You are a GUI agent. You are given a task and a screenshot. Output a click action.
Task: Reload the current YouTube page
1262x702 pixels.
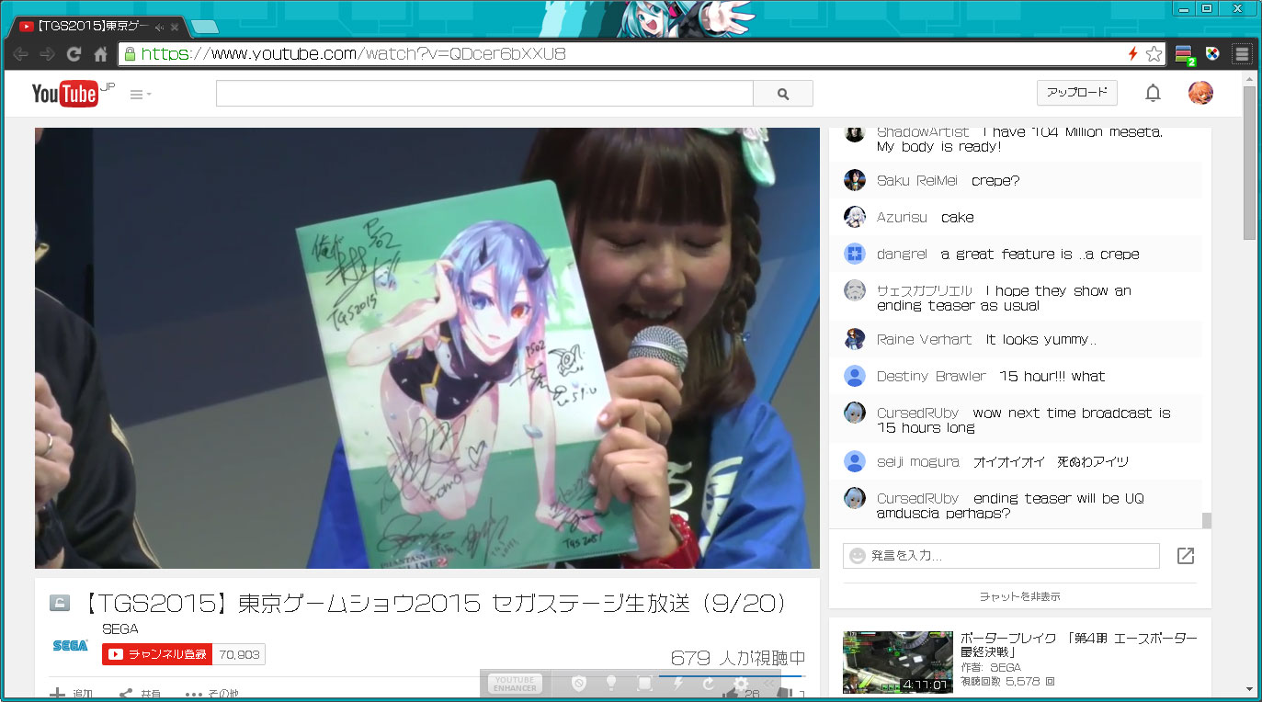pos(74,54)
